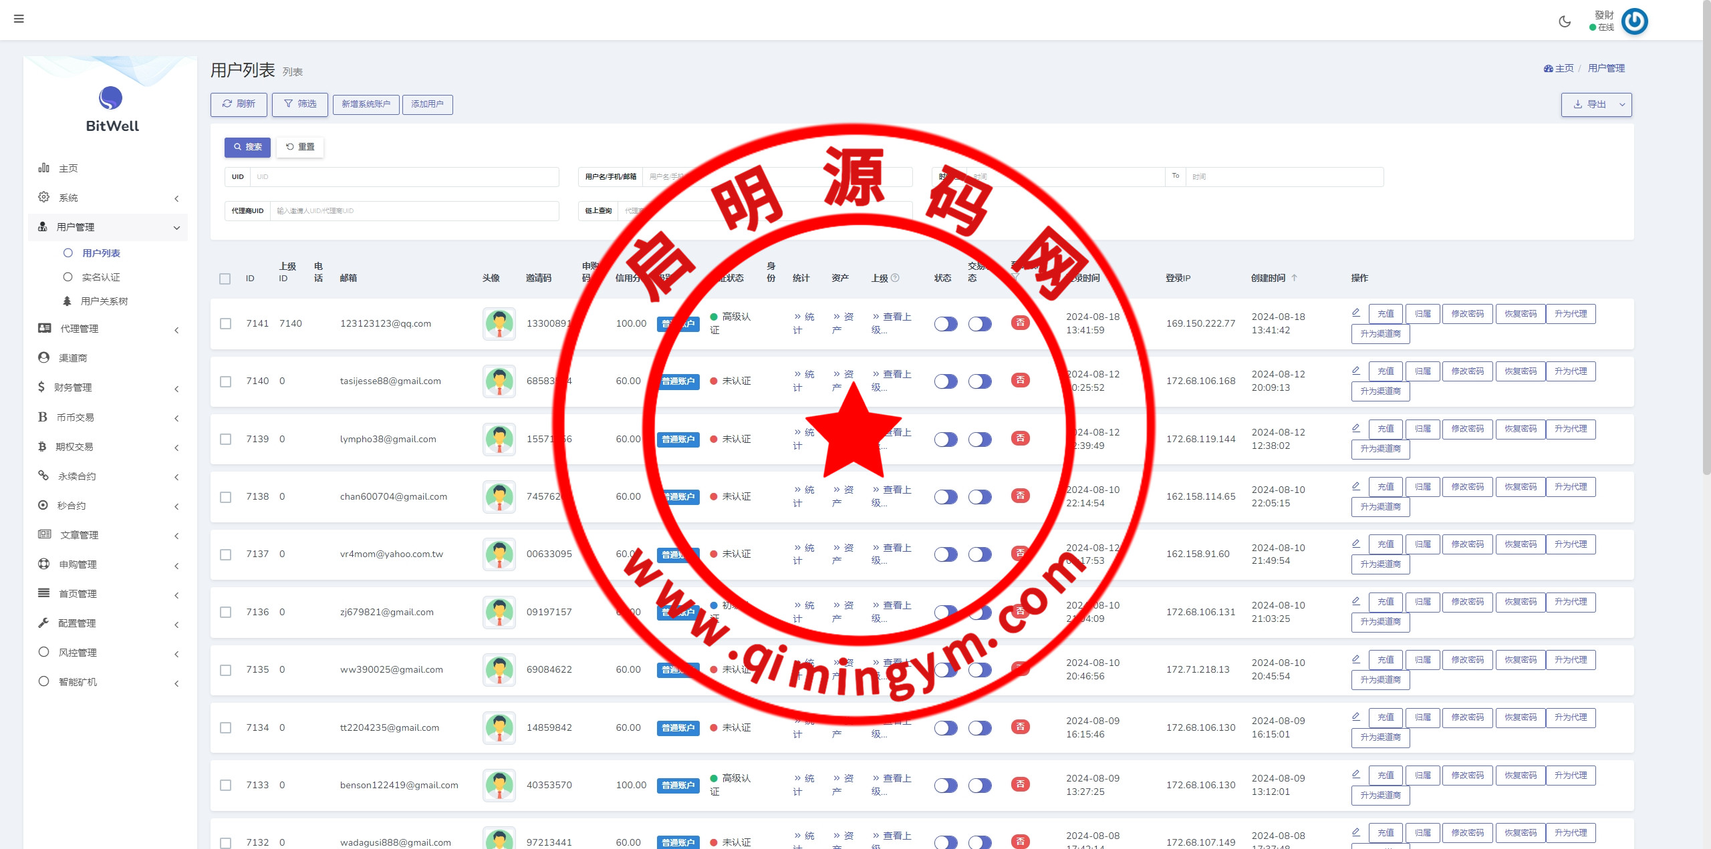
Task: Click the BitWell logo
Action: click(x=111, y=99)
